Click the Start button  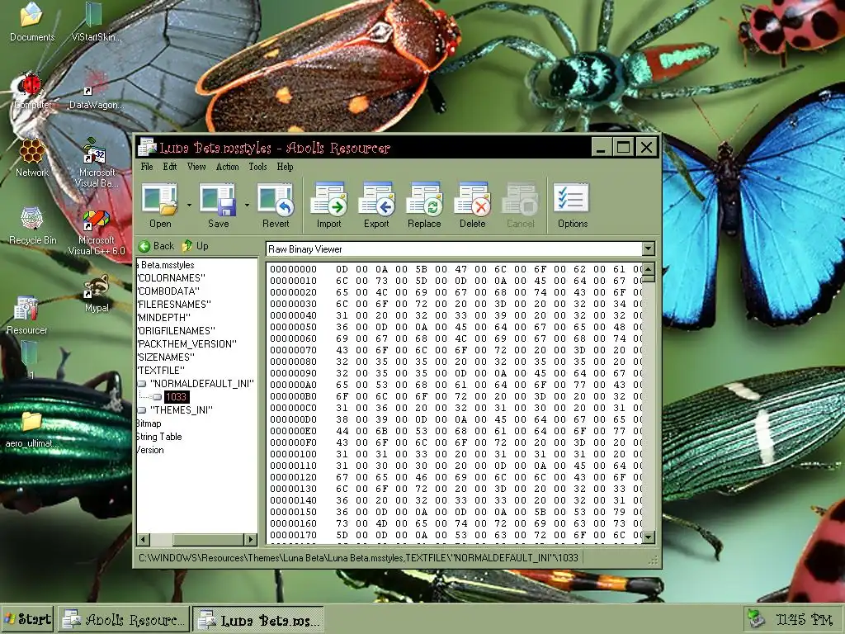[27, 619]
